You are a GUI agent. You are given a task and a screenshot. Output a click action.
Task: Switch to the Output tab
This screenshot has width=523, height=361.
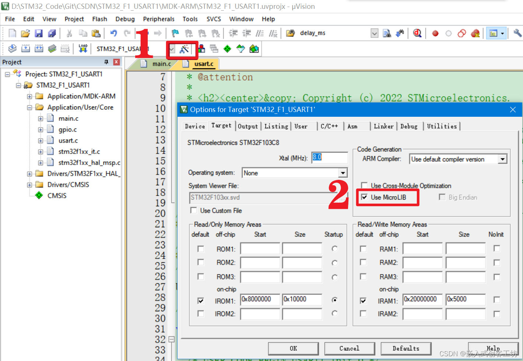pos(248,126)
